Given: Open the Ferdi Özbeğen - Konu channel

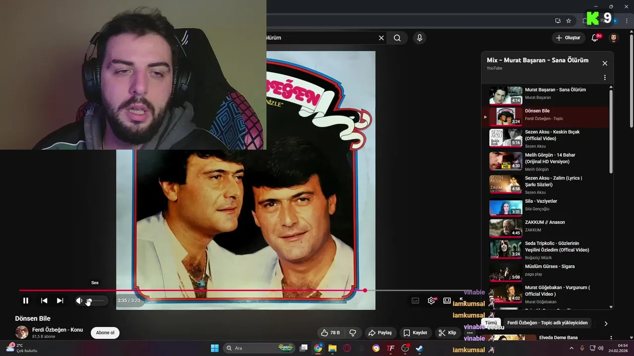Looking at the screenshot, I should coord(57,330).
